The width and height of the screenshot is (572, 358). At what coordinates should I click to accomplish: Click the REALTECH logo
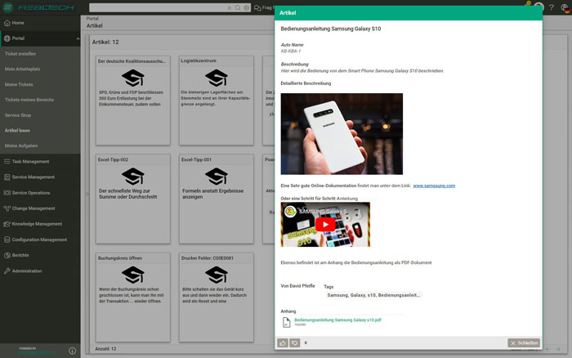pyautogui.click(x=47, y=7)
